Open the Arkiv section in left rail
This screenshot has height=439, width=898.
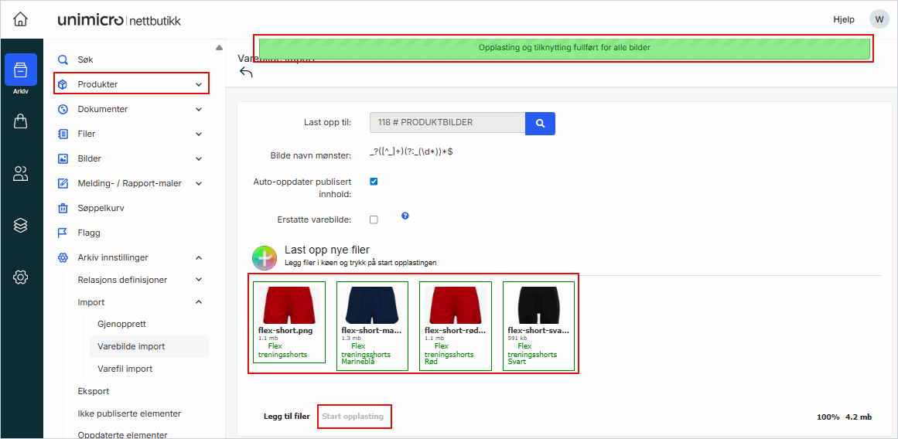(20, 72)
